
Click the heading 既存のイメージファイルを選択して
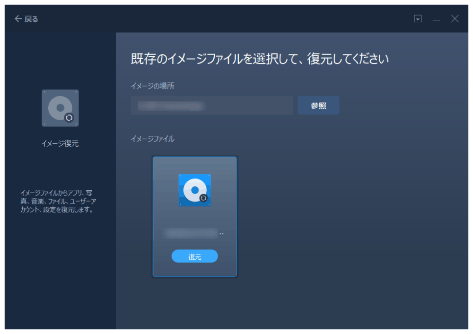click(x=259, y=59)
